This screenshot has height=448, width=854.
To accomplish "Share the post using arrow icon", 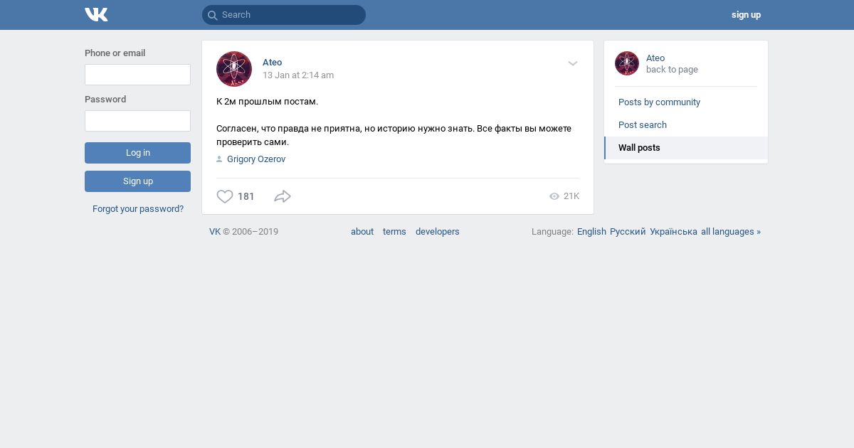I will pyautogui.click(x=283, y=196).
